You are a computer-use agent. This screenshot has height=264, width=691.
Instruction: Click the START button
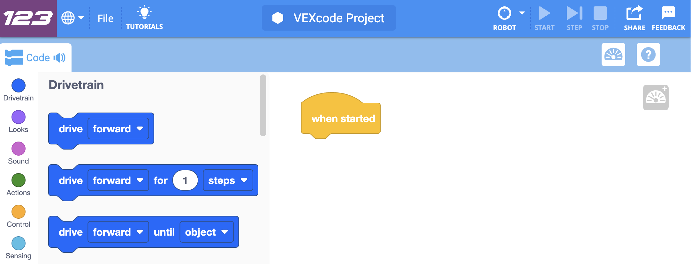(544, 13)
